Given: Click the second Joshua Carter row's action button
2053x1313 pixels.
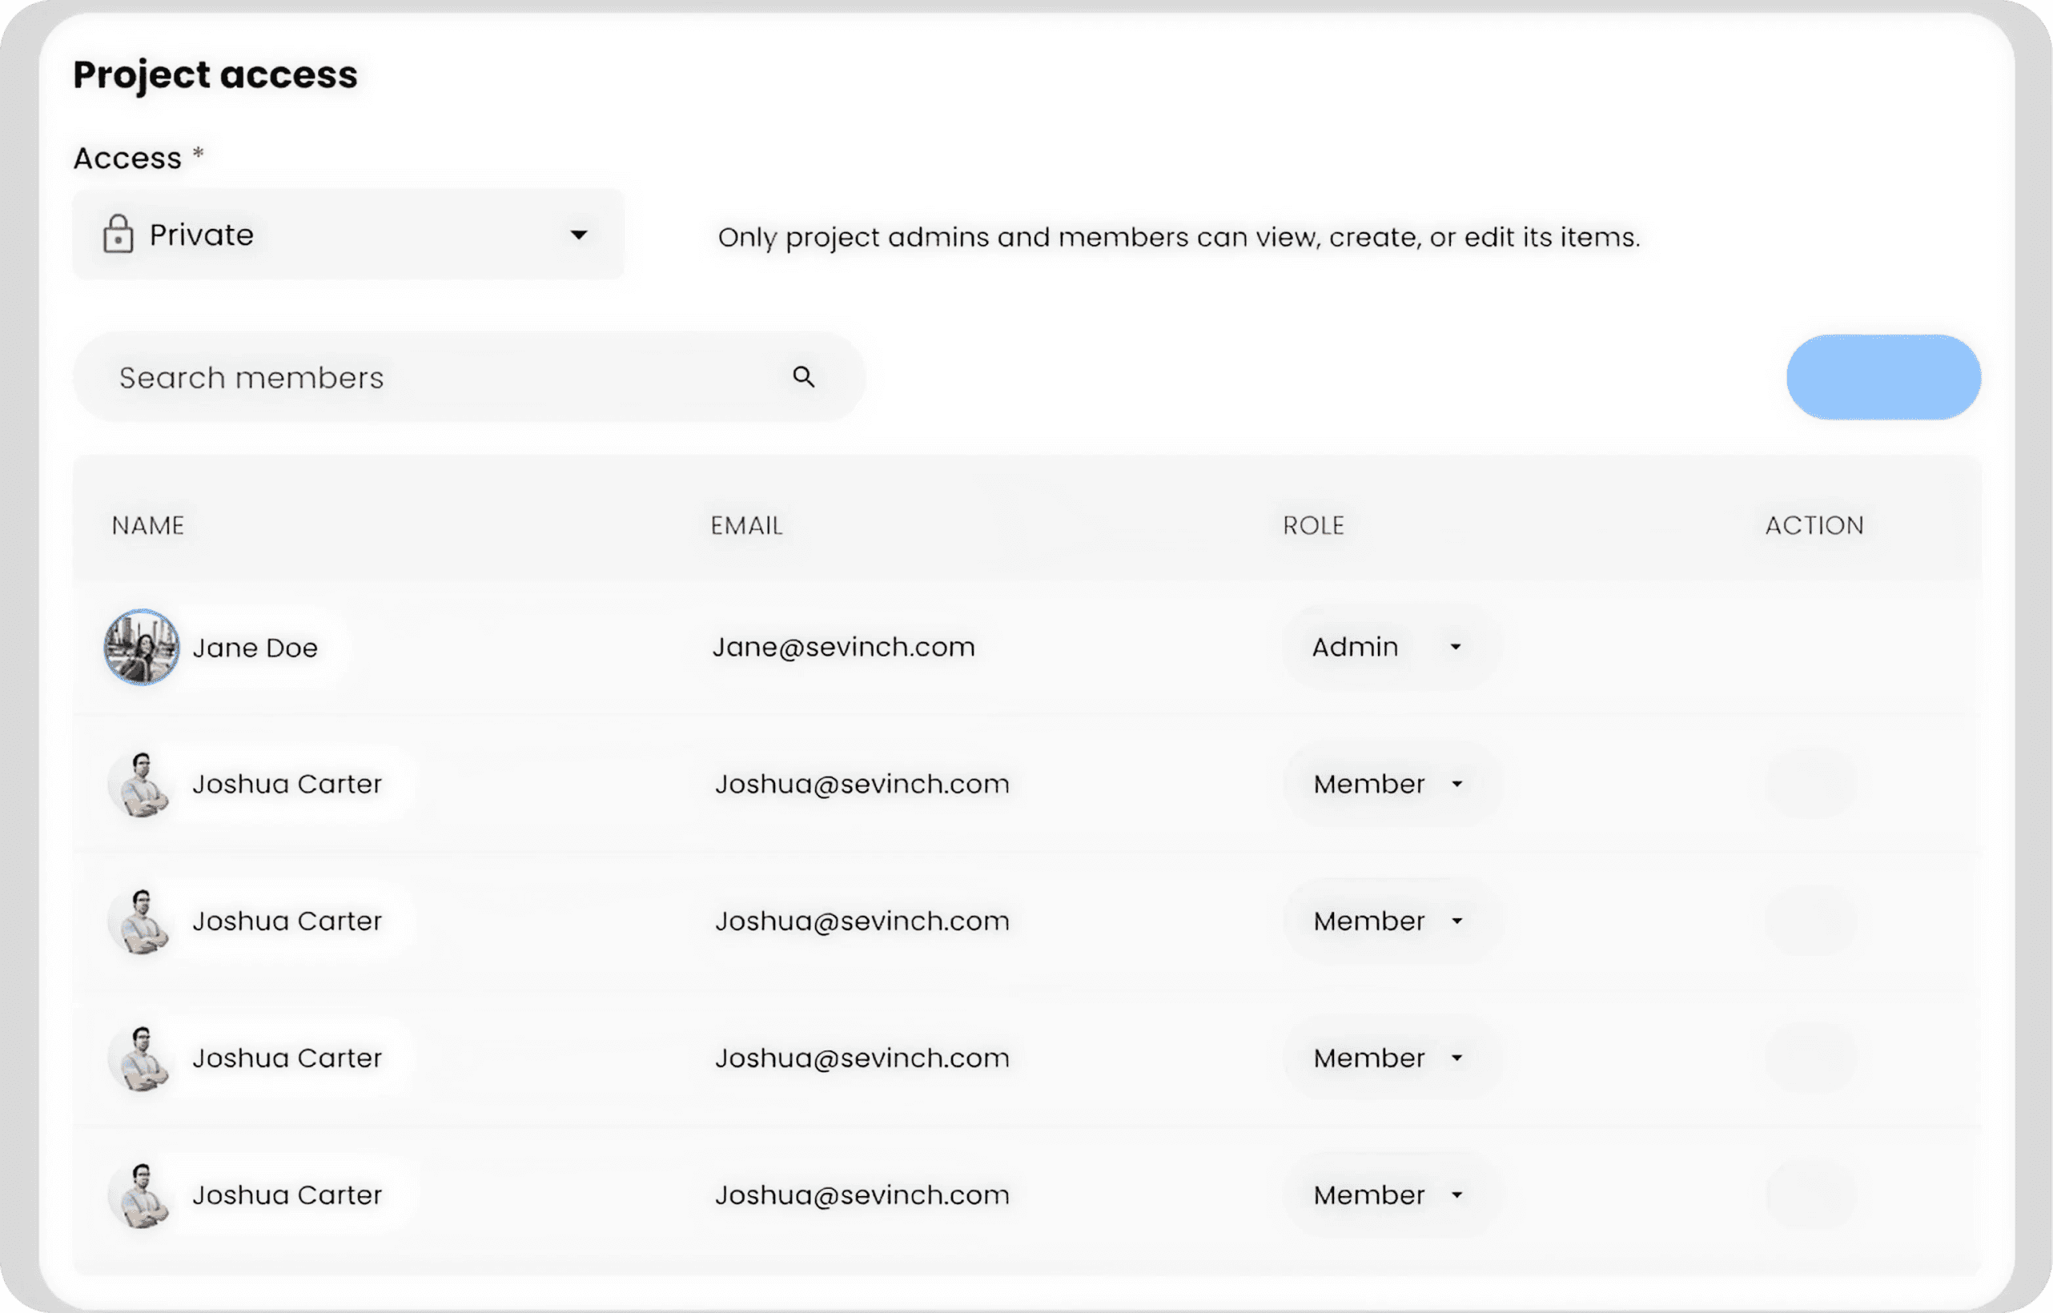Looking at the screenshot, I should [x=1811, y=921].
